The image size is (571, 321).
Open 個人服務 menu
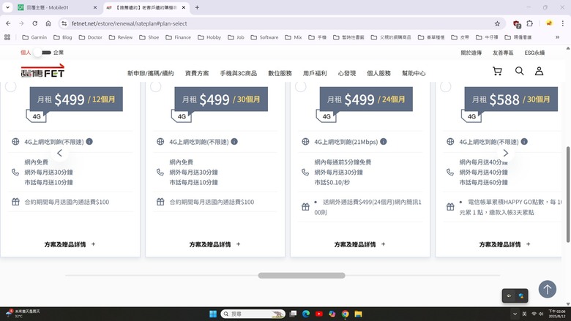[378, 73]
